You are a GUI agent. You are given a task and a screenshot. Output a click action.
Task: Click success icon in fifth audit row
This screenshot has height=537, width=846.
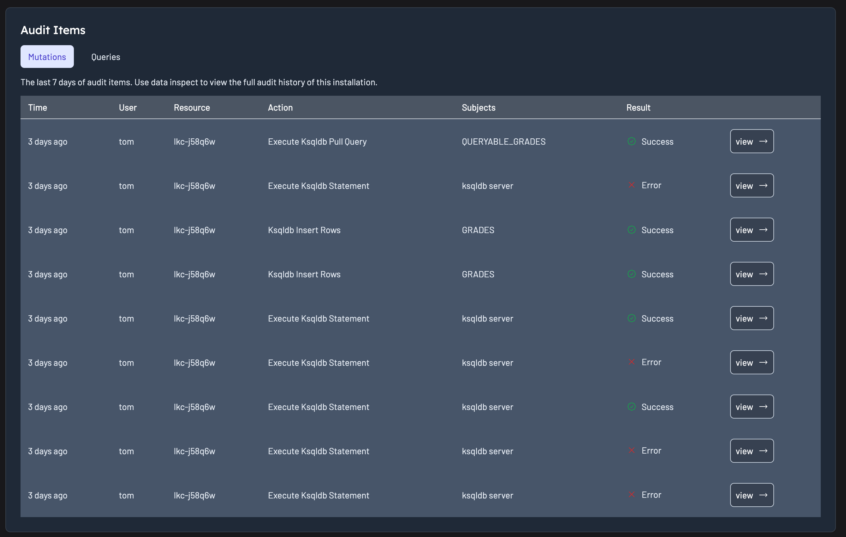631,318
